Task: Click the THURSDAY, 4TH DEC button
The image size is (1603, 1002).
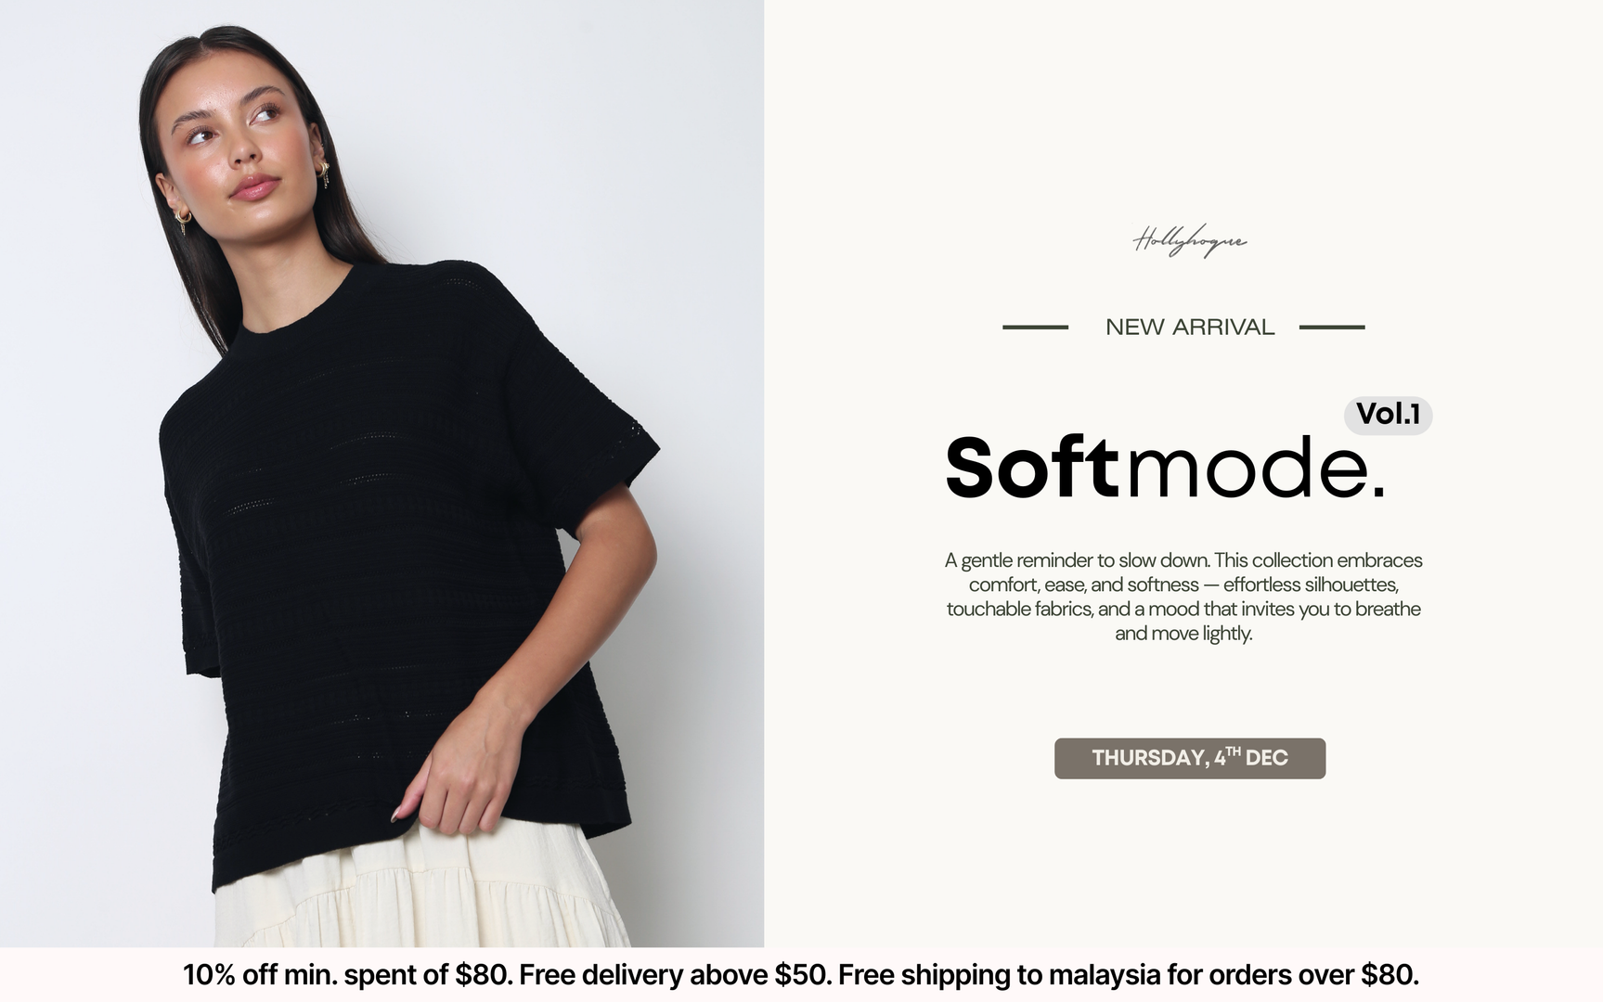Action: pyautogui.click(x=1190, y=758)
